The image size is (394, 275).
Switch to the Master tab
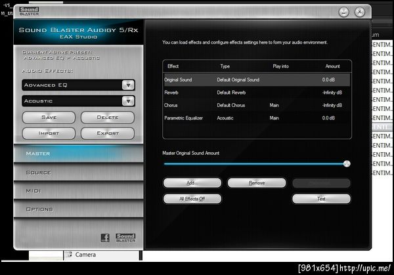tap(78, 154)
